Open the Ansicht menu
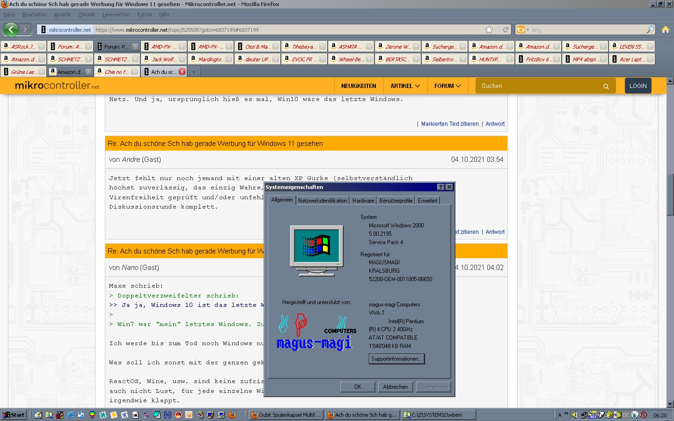 (x=62, y=15)
